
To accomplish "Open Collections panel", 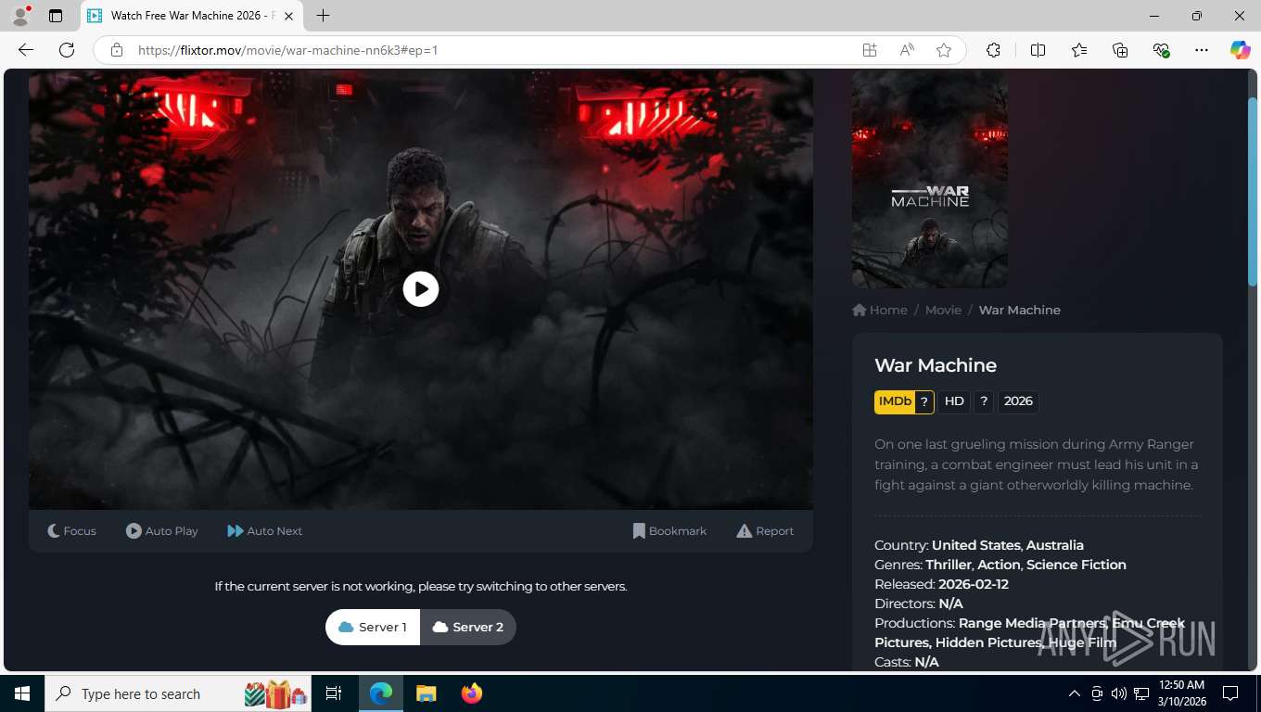I will coord(1120,50).
